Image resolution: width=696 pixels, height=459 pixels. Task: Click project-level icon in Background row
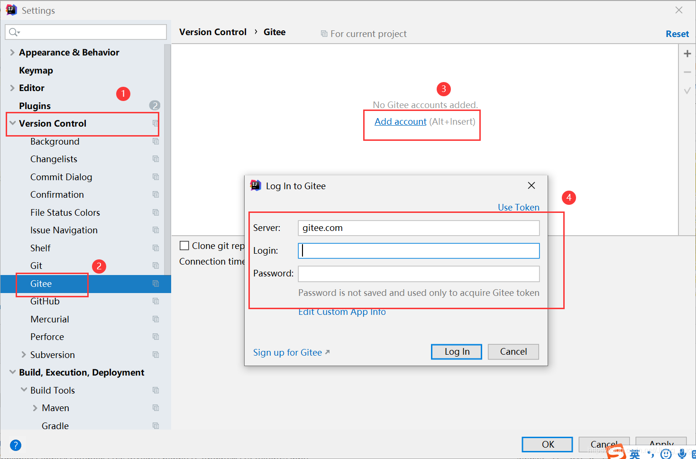click(156, 141)
